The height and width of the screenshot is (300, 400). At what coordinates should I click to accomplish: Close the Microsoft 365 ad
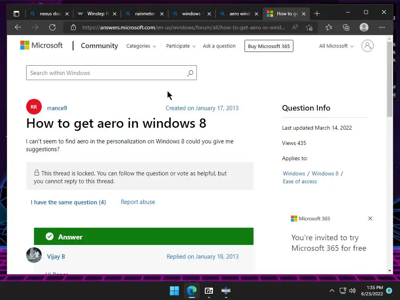click(x=370, y=218)
